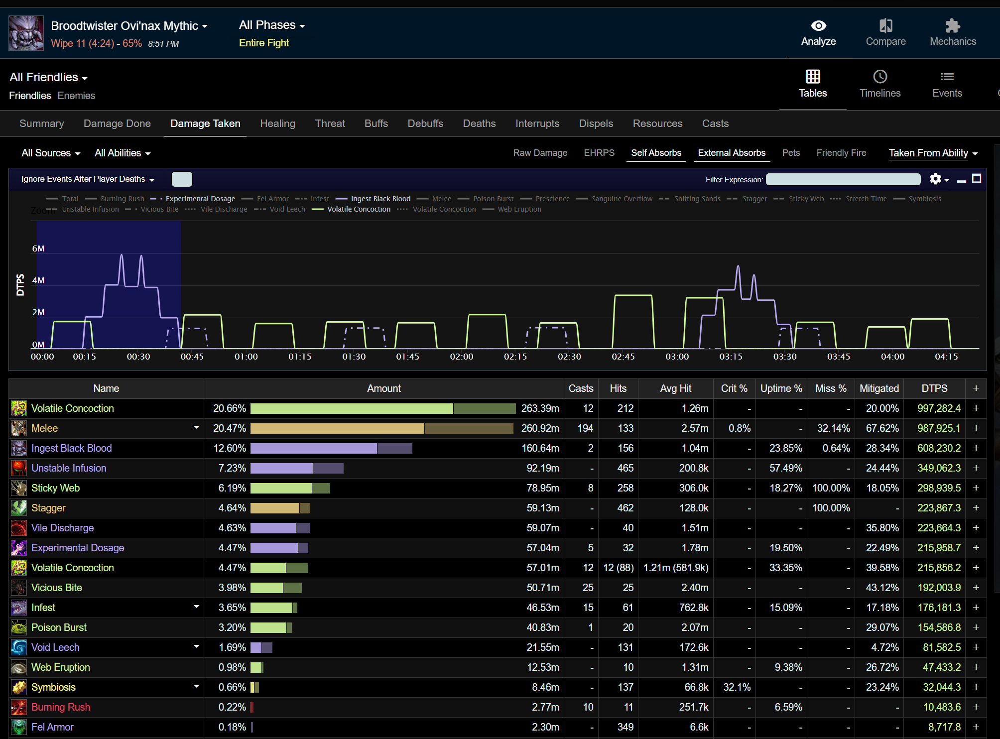Open the Taken From Ability dropdown

(x=933, y=153)
